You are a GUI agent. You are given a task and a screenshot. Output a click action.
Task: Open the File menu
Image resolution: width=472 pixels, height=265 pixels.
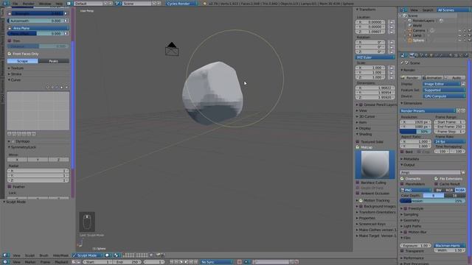coord(15,4)
